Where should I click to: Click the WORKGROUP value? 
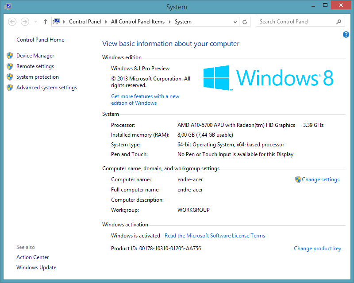tap(193, 210)
